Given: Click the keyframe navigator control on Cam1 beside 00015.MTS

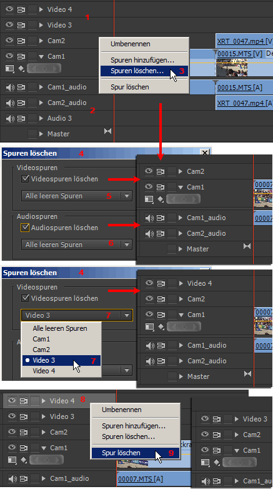Looking at the screenshot, I should click(44, 68).
